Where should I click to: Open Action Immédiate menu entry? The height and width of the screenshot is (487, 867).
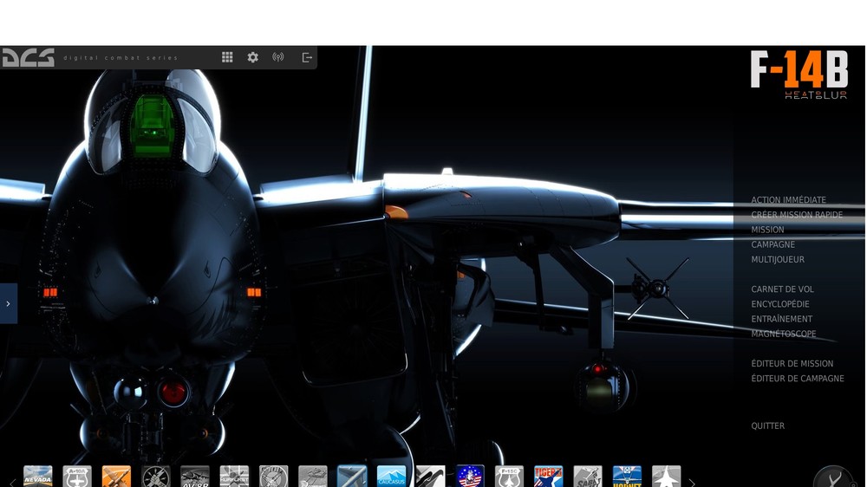(x=788, y=200)
